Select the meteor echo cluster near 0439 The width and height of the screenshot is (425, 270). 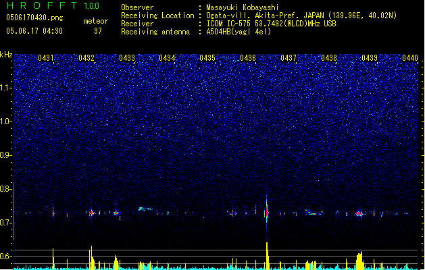[359, 214]
